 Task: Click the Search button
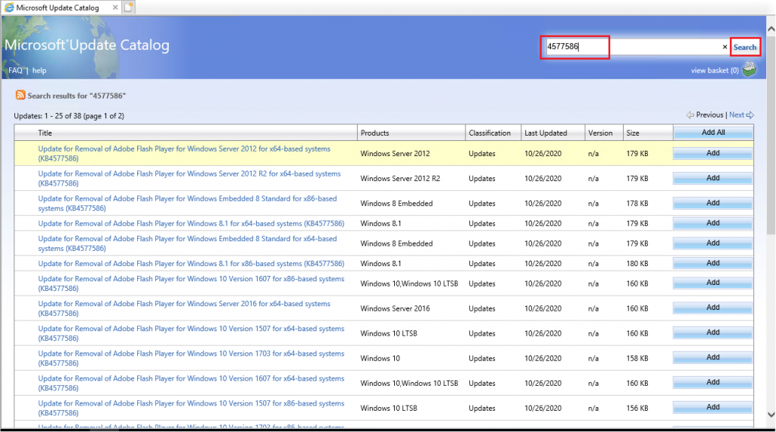(x=745, y=48)
